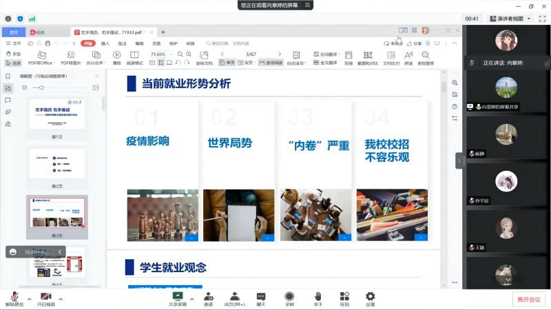Switch to the Home (首页) tab
The image size is (551, 310).
[x=14, y=32]
